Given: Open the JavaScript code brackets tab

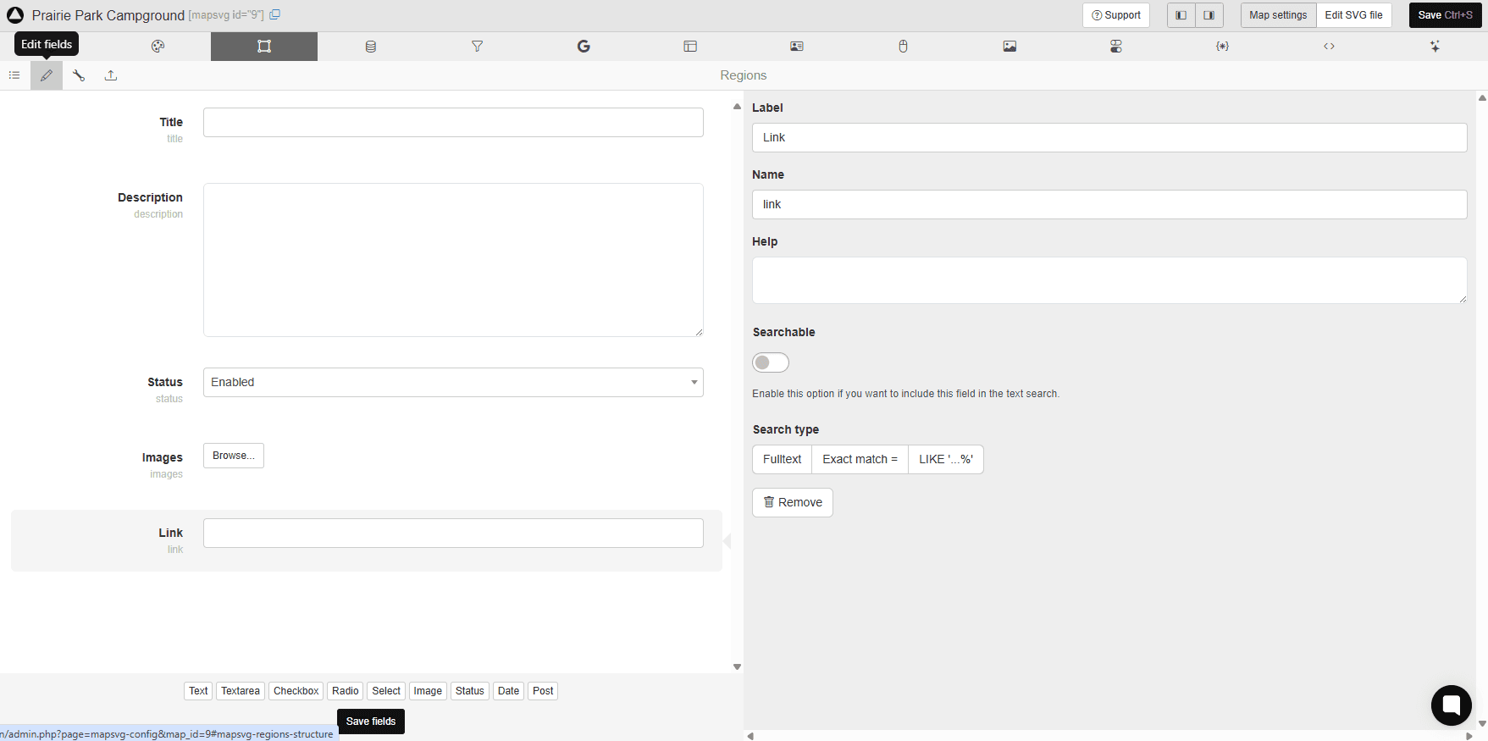Looking at the screenshot, I should click(1329, 47).
